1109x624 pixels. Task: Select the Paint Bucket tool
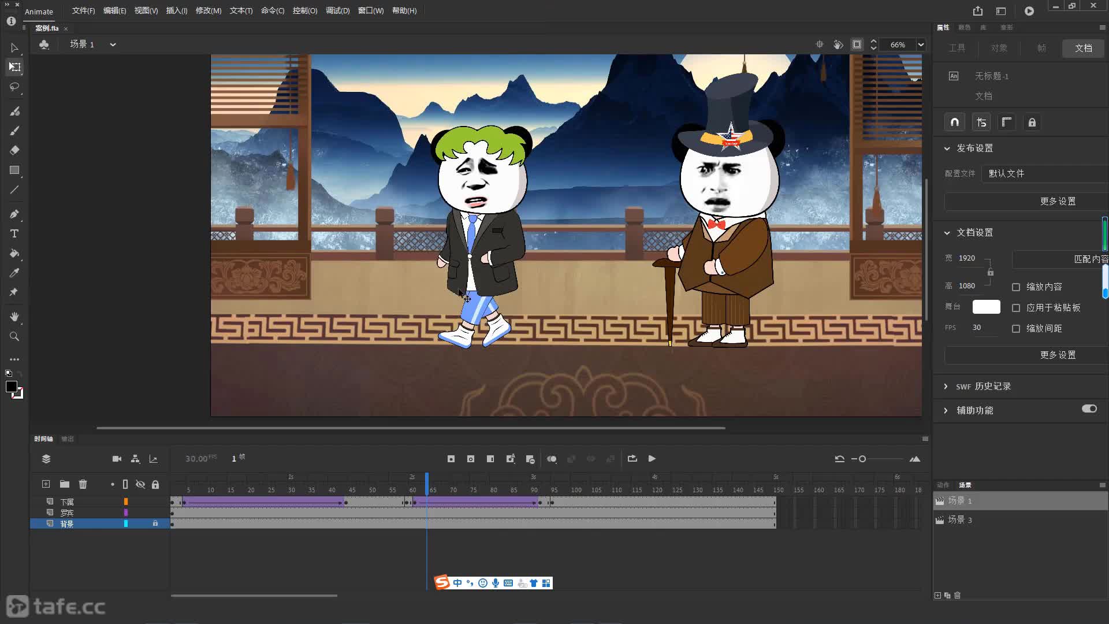(14, 253)
